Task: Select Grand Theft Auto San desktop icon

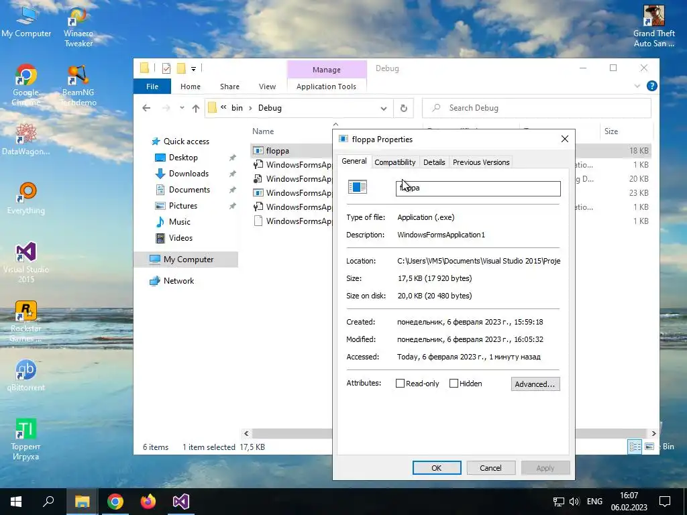Action: tap(653, 26)
